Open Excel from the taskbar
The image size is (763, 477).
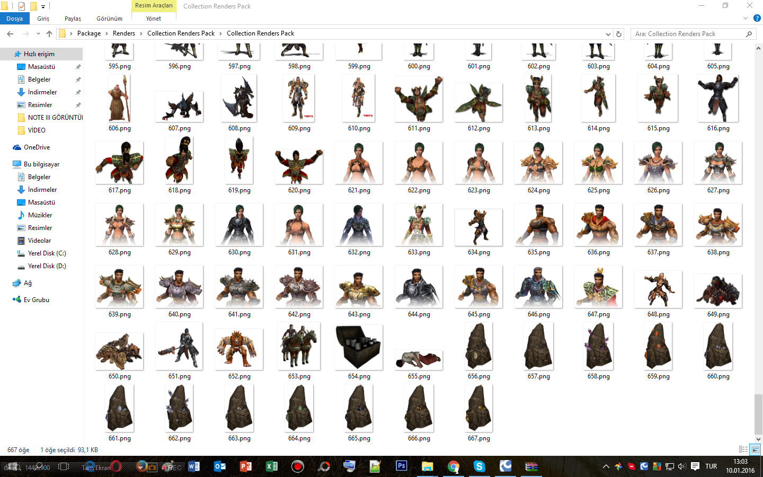pyautogui.click(x=272, y=466)
